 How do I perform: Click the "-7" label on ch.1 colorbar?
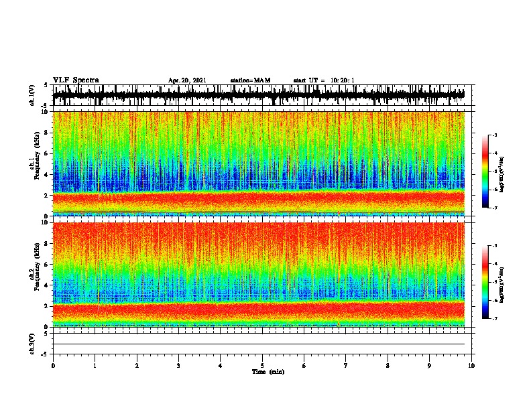(x=494, y=208)
